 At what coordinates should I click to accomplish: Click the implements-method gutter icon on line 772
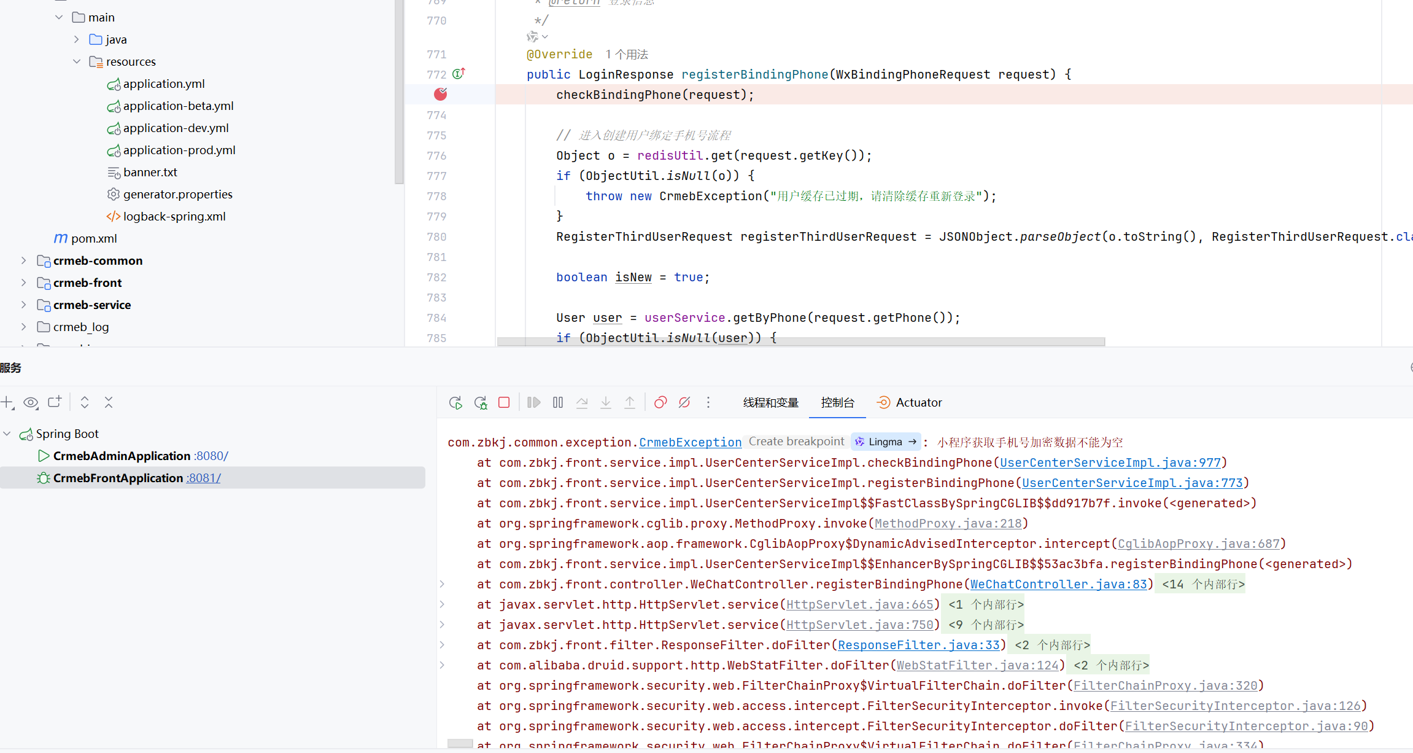click(x=459, y=74)
